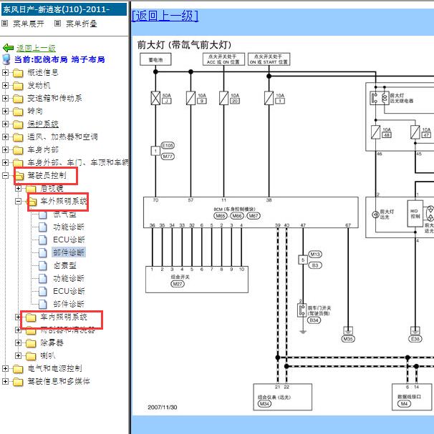Viewport: 434px width, 434px height.
Task: Expand the 电气和电源控制 node
Action: [x=5, y=368]
